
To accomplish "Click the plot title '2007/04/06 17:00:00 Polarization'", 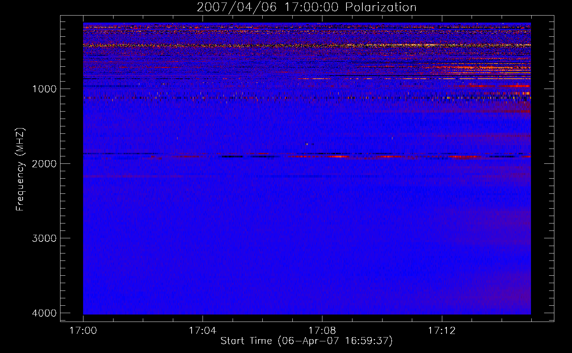I will tap(307, 7).
